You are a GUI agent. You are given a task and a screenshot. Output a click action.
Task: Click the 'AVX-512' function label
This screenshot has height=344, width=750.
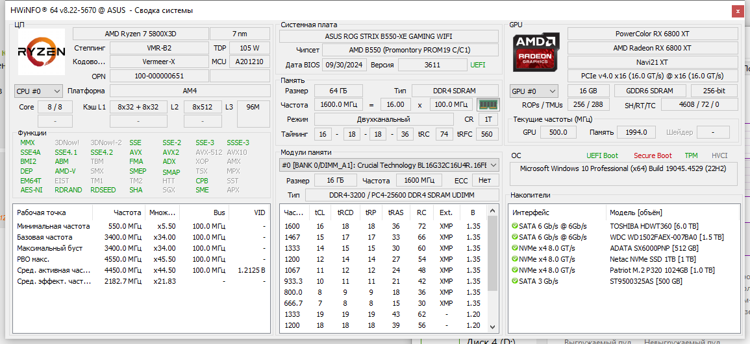click(208, 152)
